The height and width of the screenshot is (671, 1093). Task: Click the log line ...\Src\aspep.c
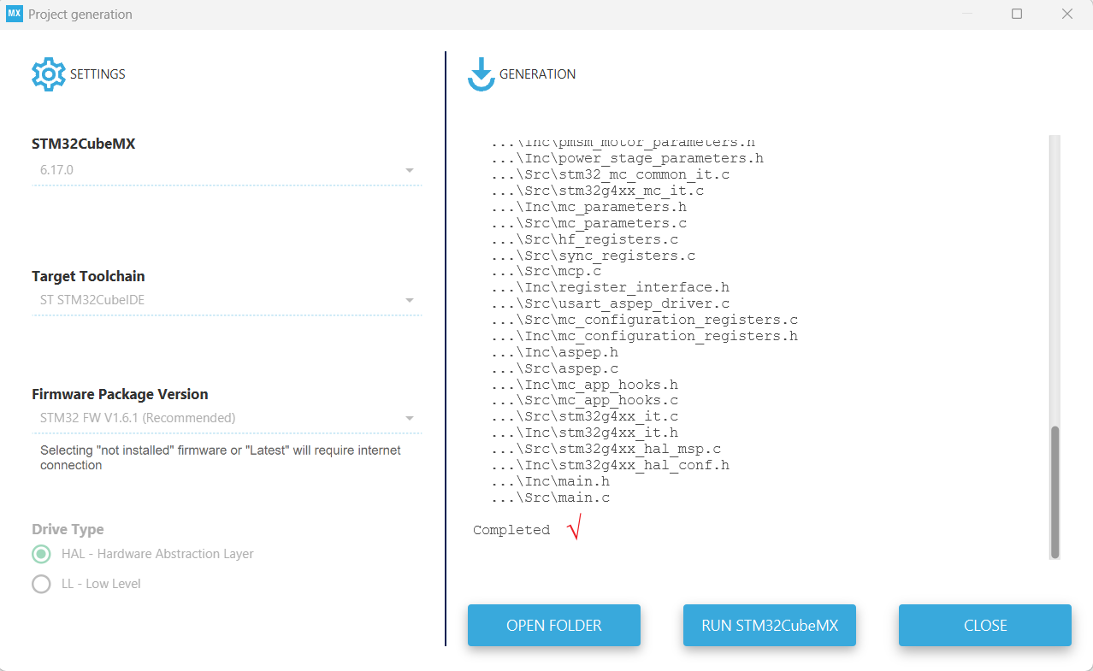555,368
